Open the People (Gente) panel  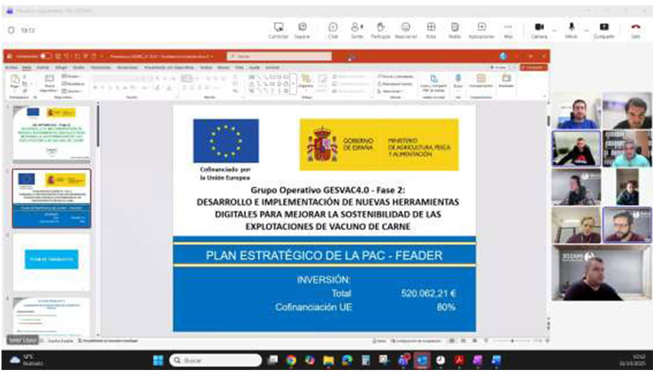point(357,31)
